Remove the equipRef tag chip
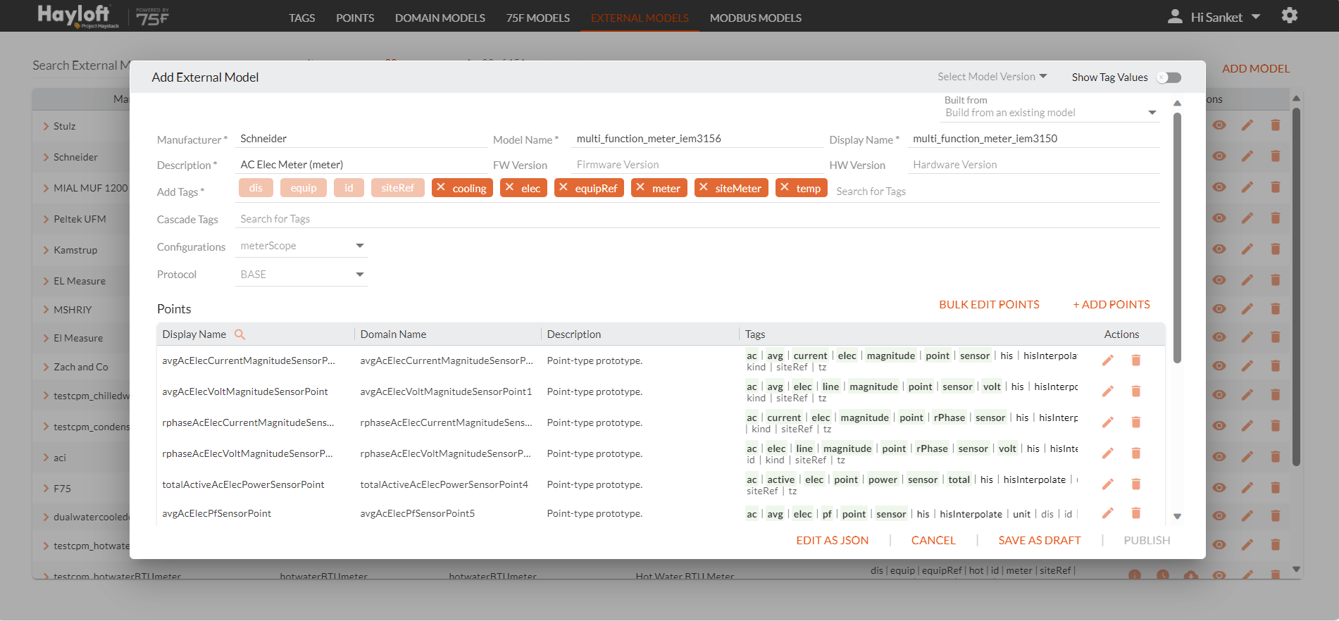 [563, 187]
